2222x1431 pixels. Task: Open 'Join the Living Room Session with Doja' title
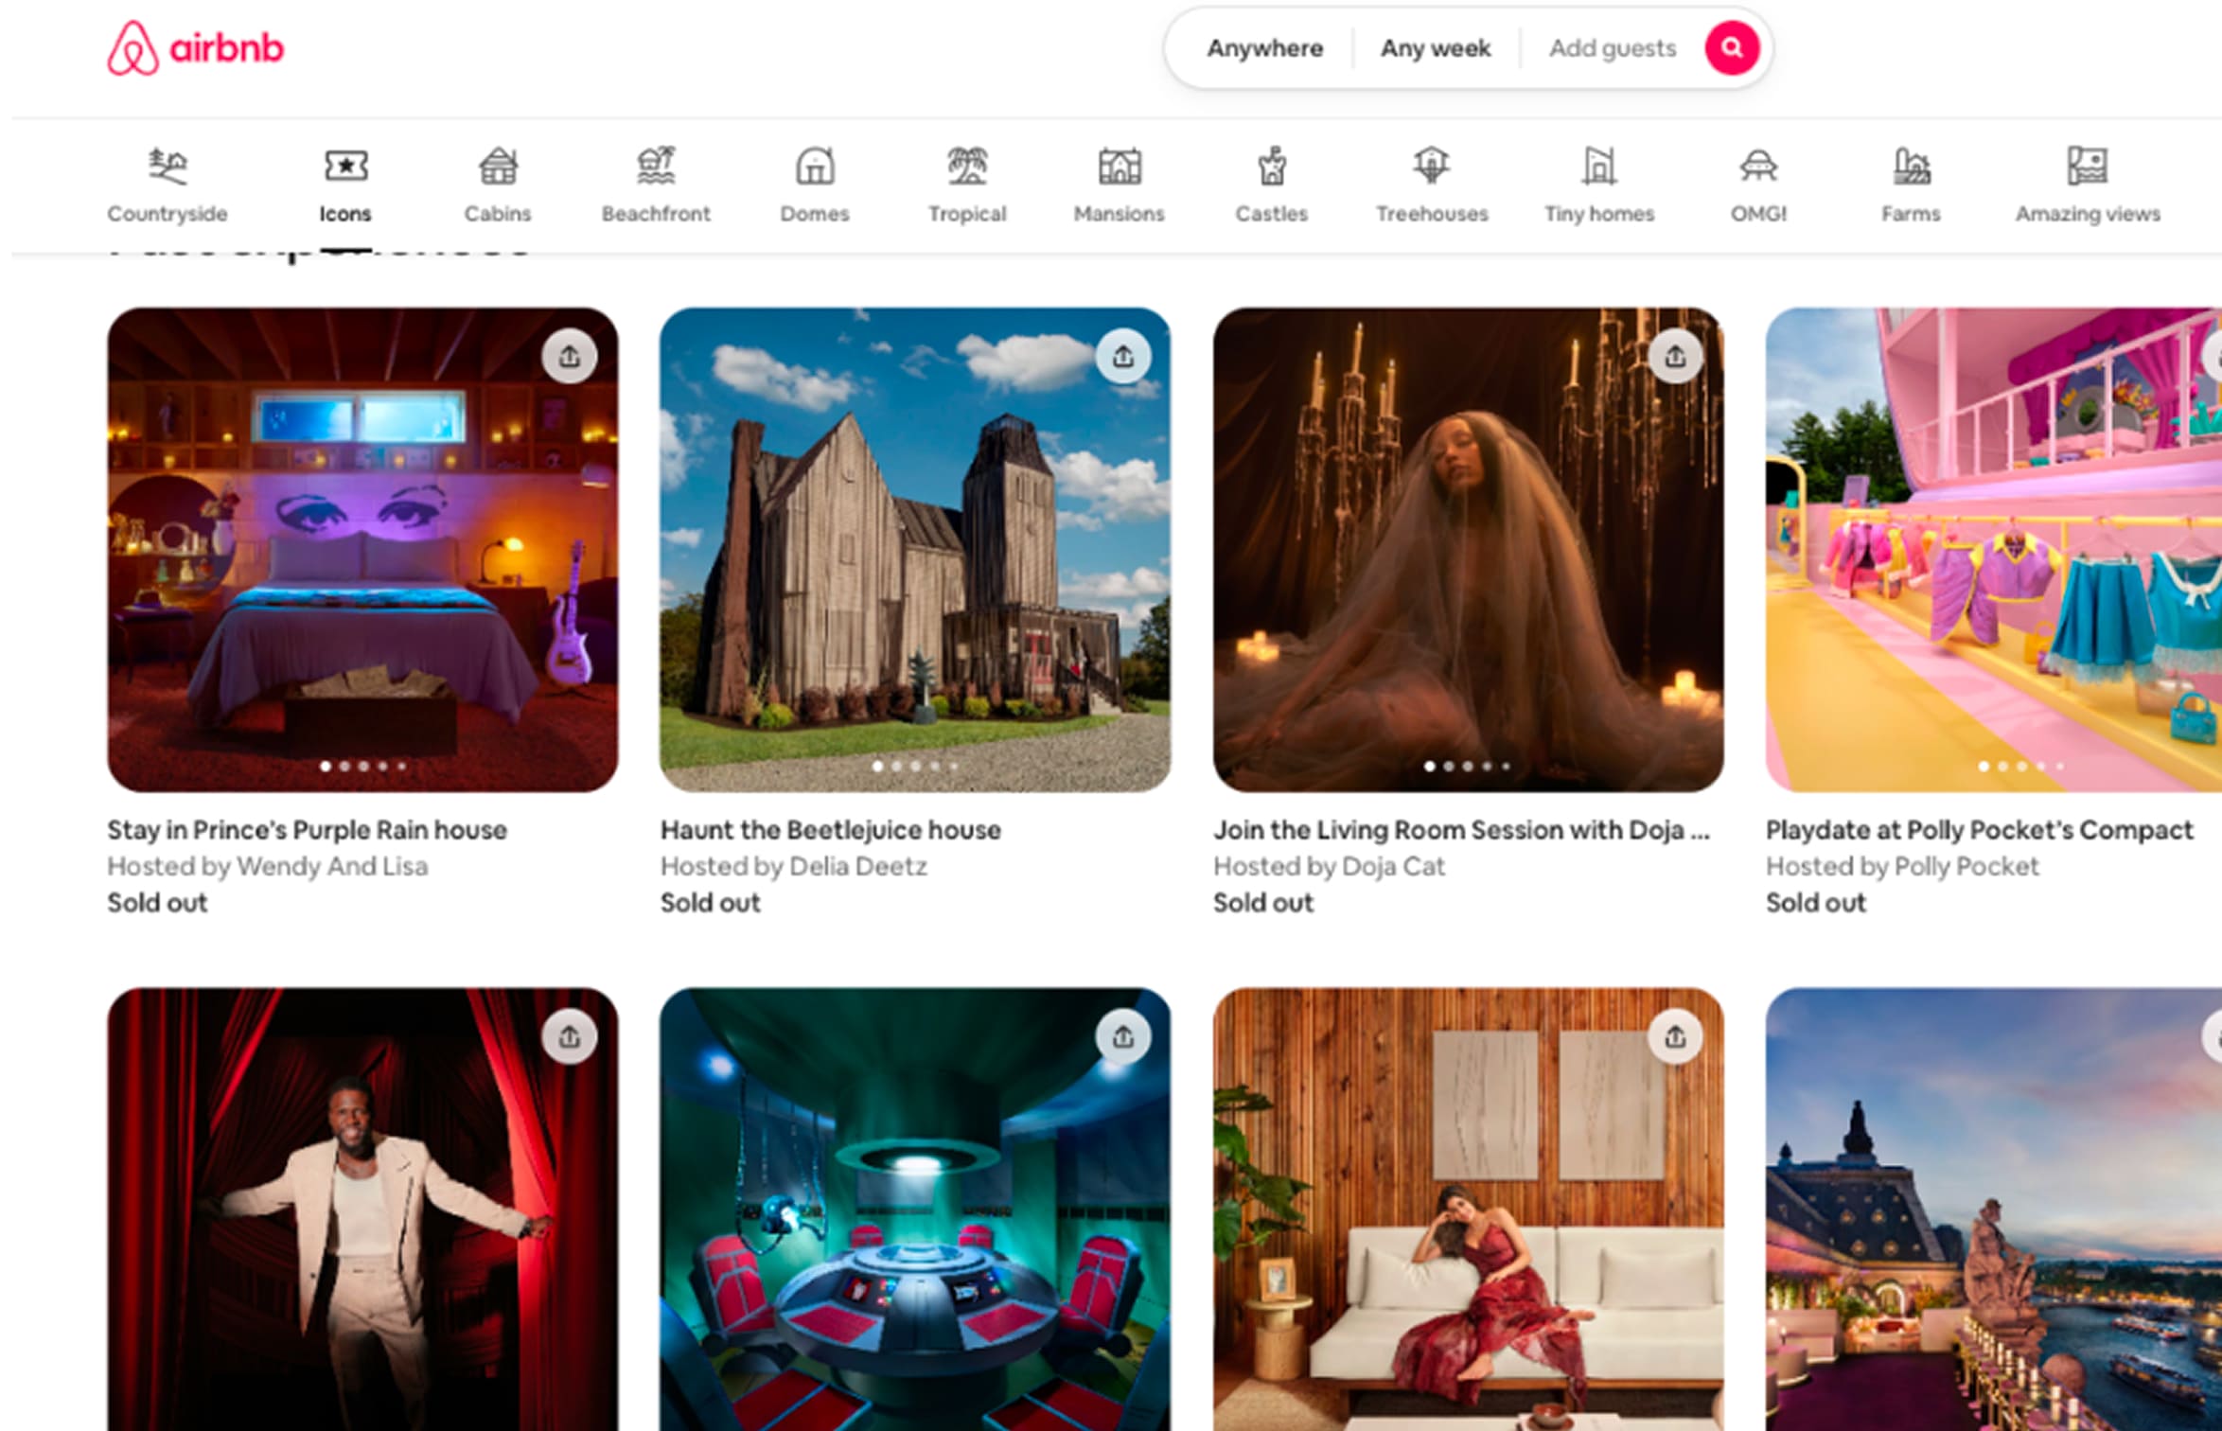coord(1462,830)
